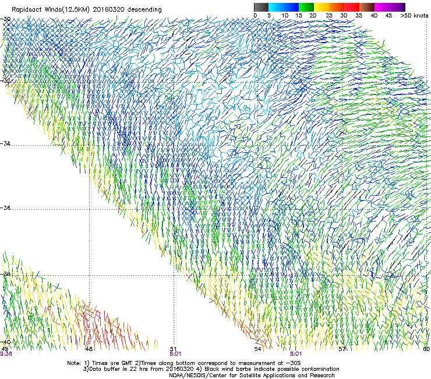Click the '-38' latitude axis label
The height and width of the screenshot is (379, 431).
pos(5,274)
